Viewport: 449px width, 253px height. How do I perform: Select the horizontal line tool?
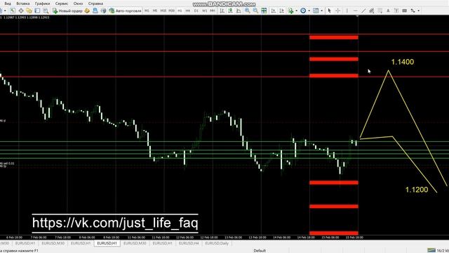coord(356,11)
